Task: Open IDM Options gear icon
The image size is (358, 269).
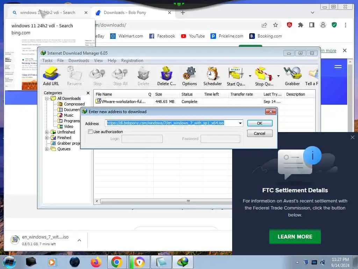Action: coord(189,76)
